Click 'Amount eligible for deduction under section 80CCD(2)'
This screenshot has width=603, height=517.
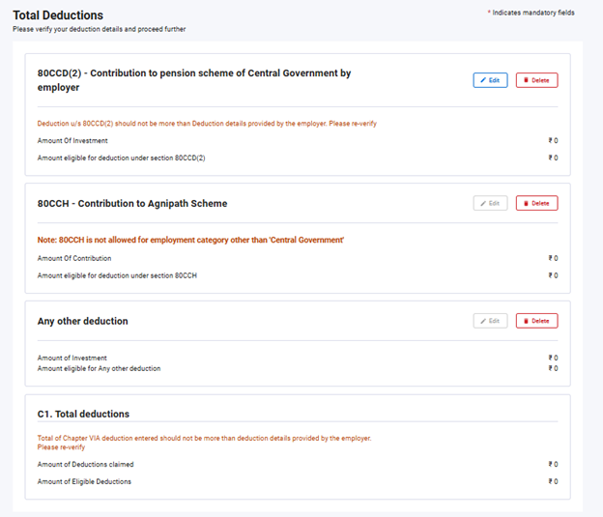point(121,158)
